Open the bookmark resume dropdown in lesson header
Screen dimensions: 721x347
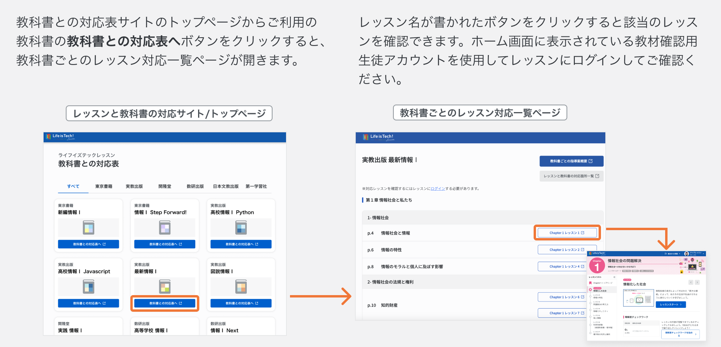672,254
